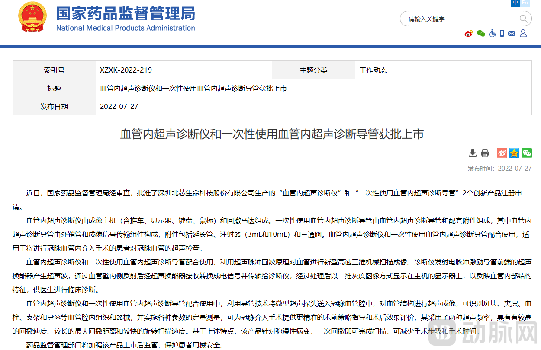Viewport: 541px width, 350px height.
Task: Open the user login person icon
Action: [x=523, y=33]
